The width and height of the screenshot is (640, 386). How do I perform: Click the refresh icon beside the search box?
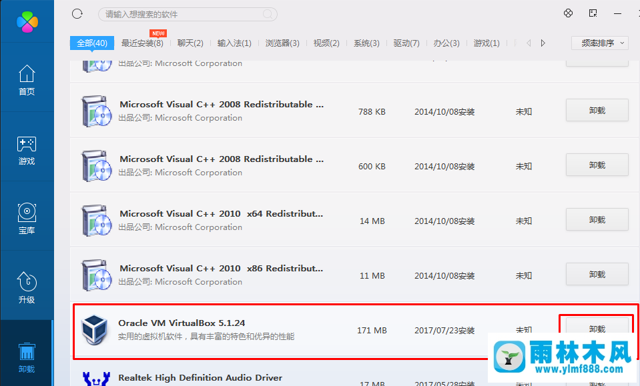[77, 14]
